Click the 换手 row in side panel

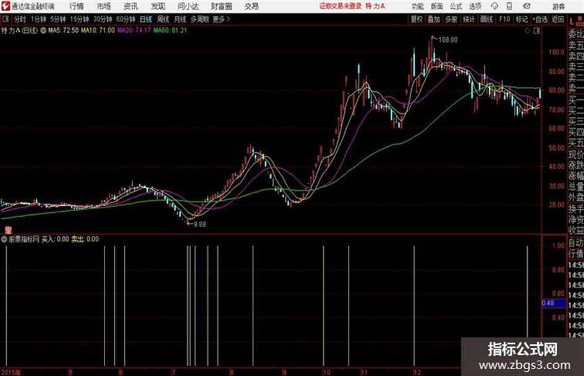tap(576, 209)
